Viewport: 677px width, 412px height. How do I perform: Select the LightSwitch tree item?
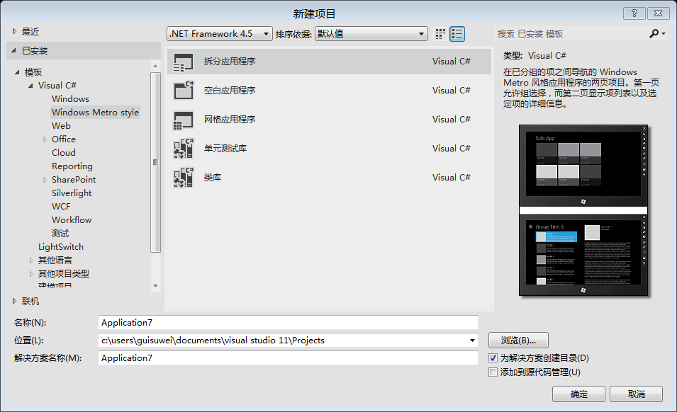coord(61,247)
